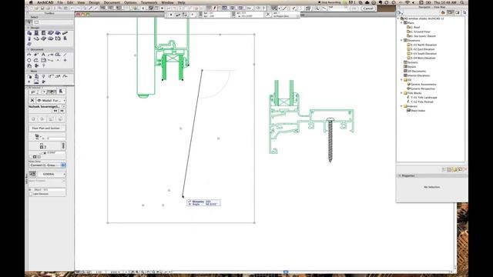Select Generic Perspective view
The width and height of the screenshot is (493, 277).
click(421, 88)
